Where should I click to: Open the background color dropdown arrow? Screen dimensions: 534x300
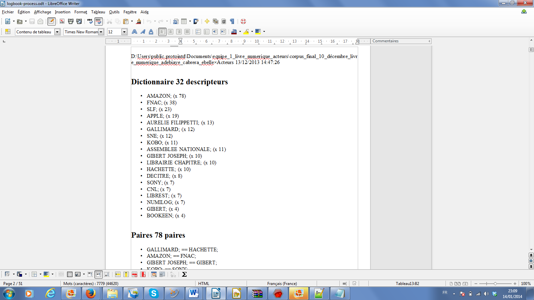(264, 32)
